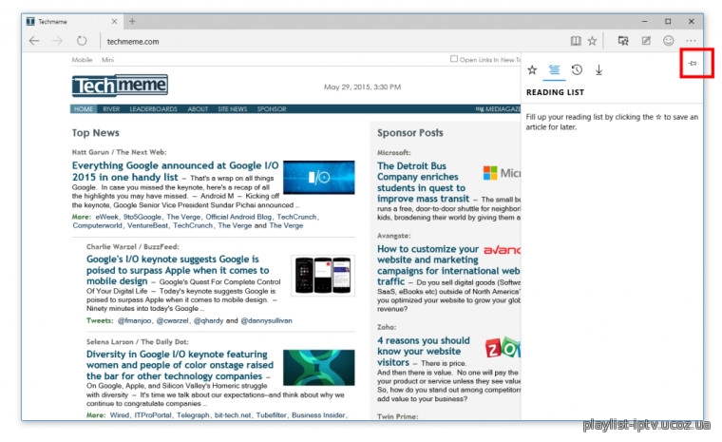722x442 pixels.
Task: Open @dannysullivan tweet link
Action: pyautogui.click(x=266, y=320)
